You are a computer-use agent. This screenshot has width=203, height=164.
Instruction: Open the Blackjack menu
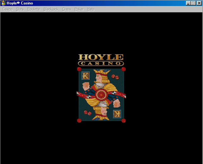click(51, 9)
